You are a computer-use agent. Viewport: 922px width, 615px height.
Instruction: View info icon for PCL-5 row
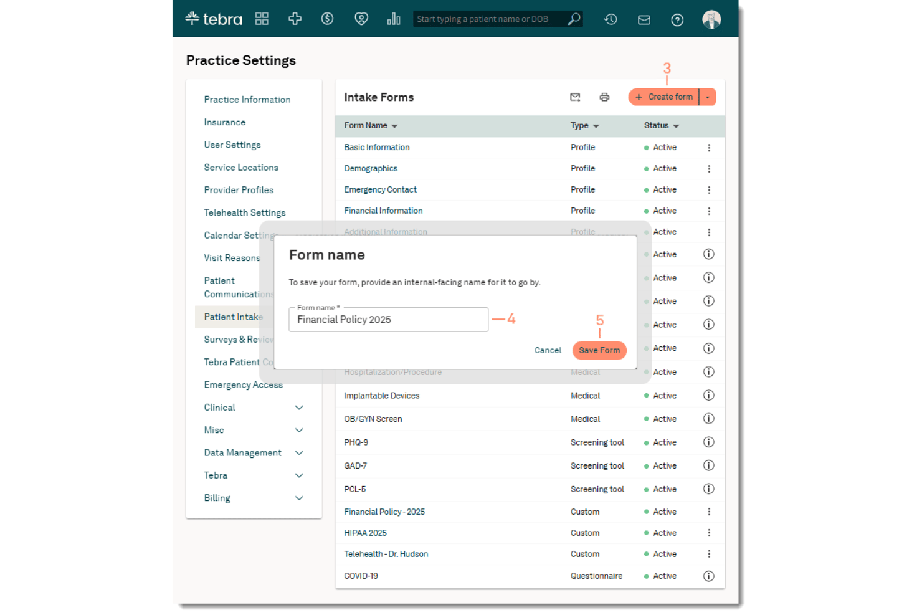pos(708,489)
